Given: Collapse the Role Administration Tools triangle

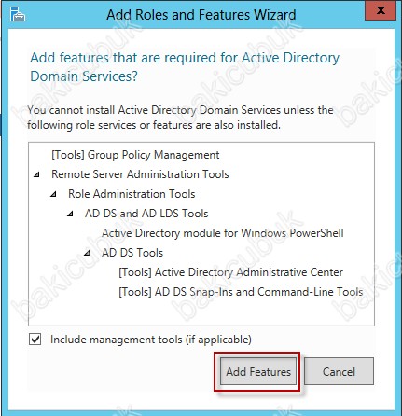Looking at the screenshot, I should (53, 194).
